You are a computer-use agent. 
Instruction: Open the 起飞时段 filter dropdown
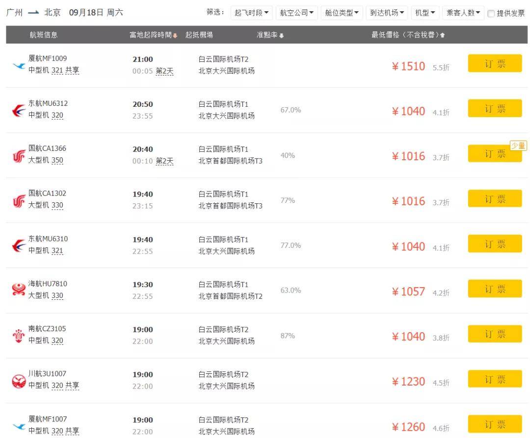tap(251, 13)
